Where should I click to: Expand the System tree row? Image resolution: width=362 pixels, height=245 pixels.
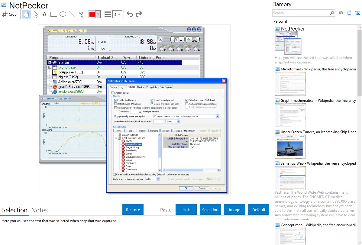click(x=50, y=63)
